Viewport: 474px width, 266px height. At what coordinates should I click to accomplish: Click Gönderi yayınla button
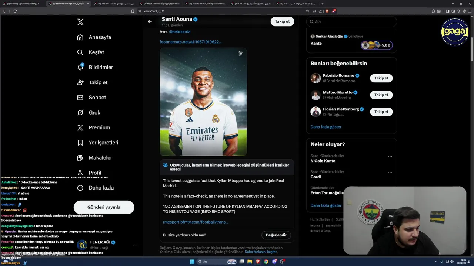pyautogui.click(x=104, y=207)
